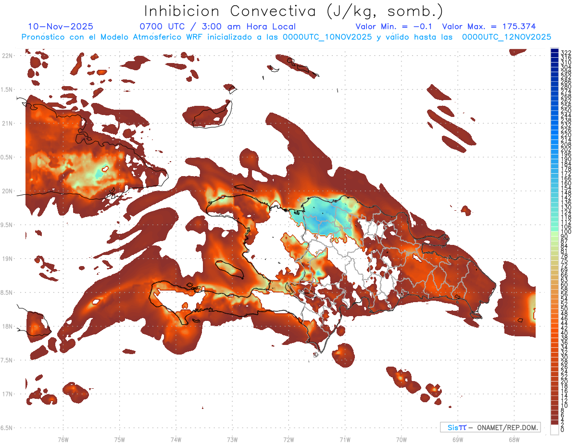The image size is (577, 446).
Task: Click the blue 'SisTT' logo text
Action: coord(457,427)
